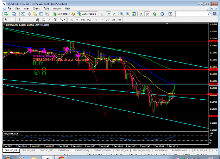The width and height of the screenshot is (220, 159).
Task: Show the Market Watch panel
Action: tap(23, 14)
